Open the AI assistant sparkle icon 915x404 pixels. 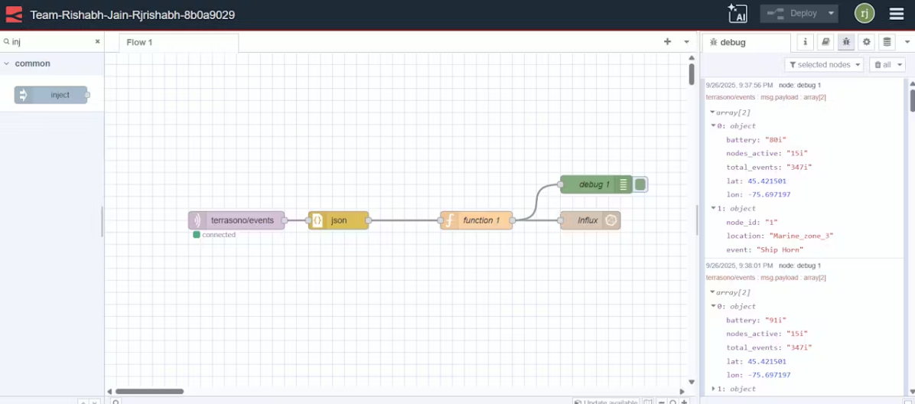point(738,14)
